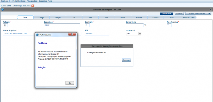Open the Relogio tab

click(58, 18)
